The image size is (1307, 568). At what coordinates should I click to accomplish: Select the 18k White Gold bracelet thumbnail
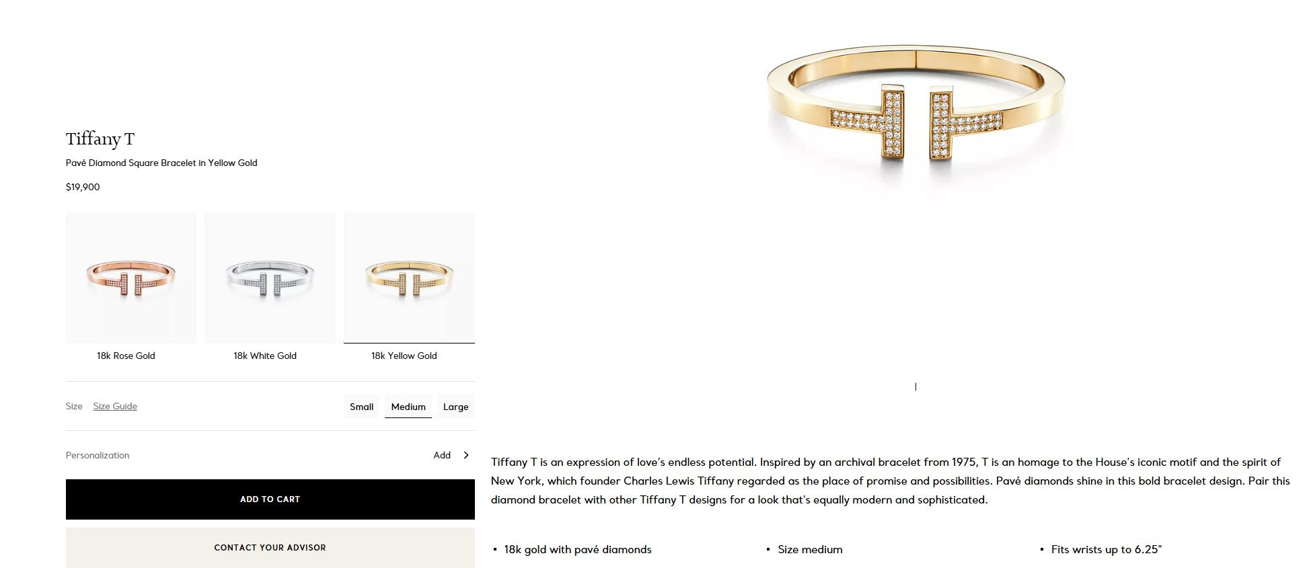(x=270, y=278)
